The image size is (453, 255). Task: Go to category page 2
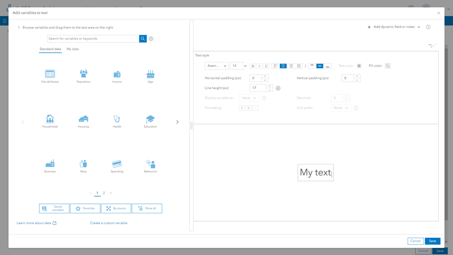[x=104, y=193]
